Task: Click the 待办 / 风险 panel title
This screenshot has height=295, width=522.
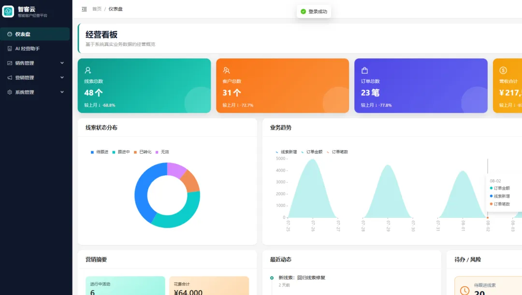Action: coord(468,259)
